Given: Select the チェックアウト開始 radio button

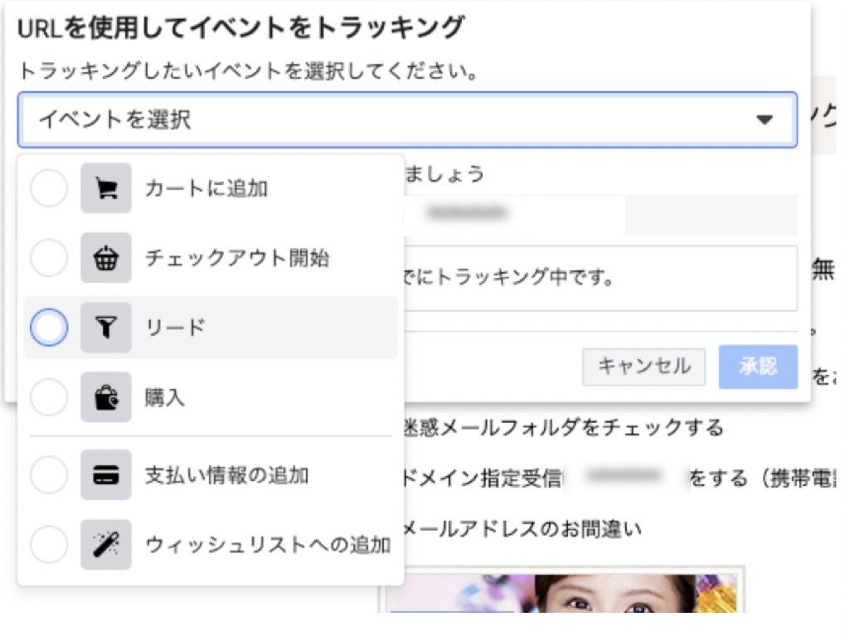Looking at the screenshot, I should tap(49, 258).
